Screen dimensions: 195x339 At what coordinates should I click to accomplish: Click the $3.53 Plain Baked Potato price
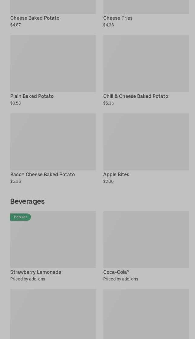click(15, 103)
